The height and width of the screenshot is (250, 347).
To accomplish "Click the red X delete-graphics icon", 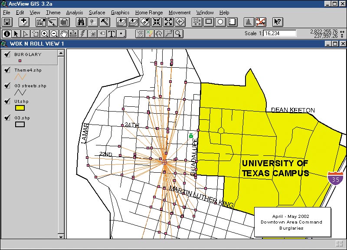I will click(x=261, y=22).
